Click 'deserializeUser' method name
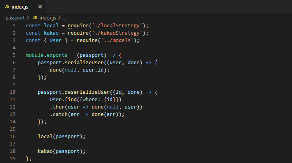The height and width of the screenshot is (163, 292). point(87,92)
